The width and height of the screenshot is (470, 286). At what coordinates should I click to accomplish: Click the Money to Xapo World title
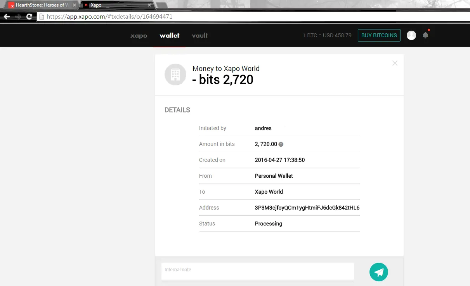point(226,69)
